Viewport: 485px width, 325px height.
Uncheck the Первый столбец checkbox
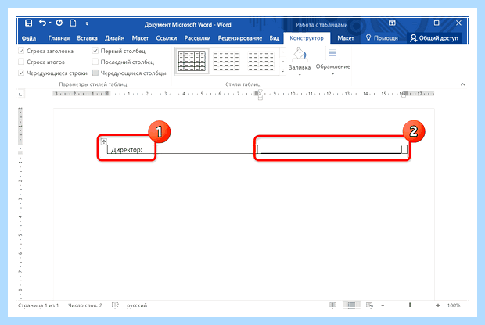[95, 51]
